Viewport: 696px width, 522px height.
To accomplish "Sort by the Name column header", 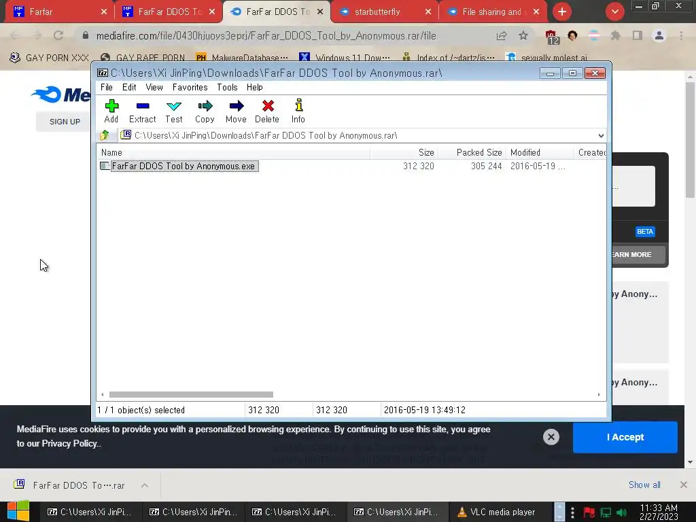I will (234, 153).
